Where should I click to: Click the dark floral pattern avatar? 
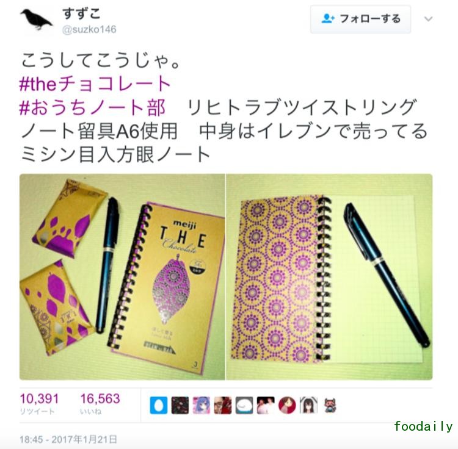180,405
